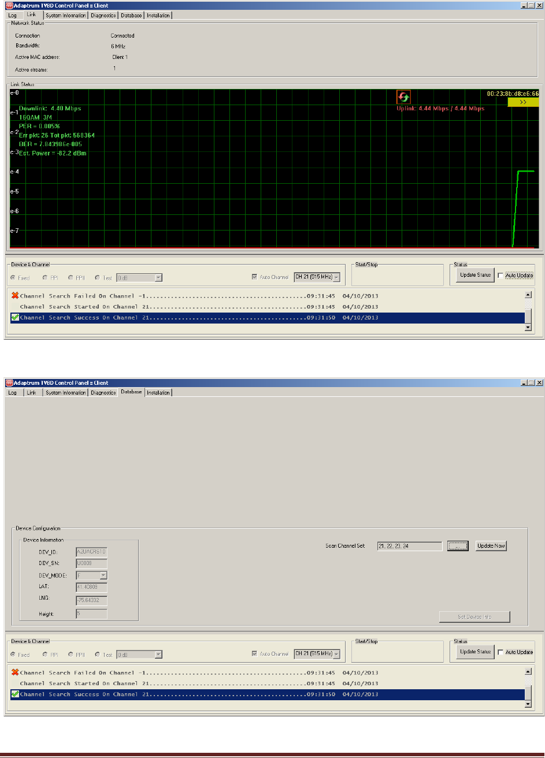545x758 pixels.
Task: Click the DEV_SN input field
Action: 91,563
